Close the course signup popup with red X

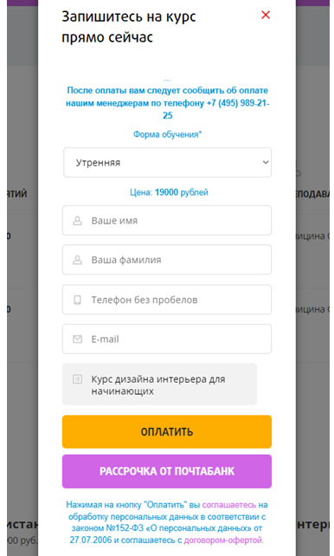pos(266,15)
